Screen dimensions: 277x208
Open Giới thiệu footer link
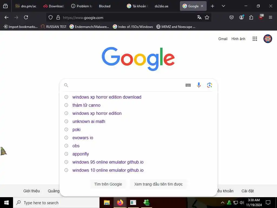(31, 191)
